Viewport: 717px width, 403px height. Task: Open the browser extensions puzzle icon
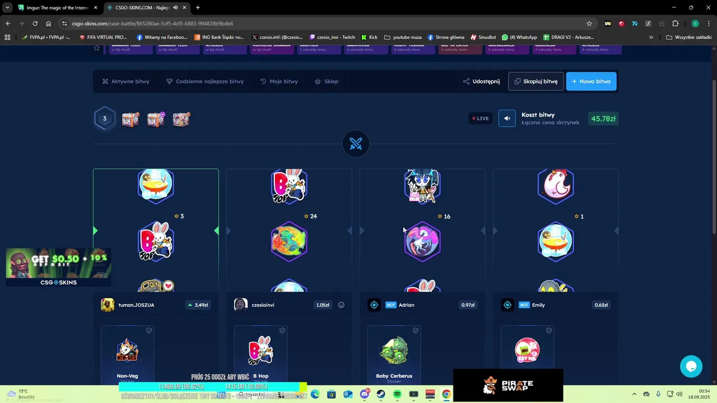pyautogui.click(x=675, y=24)
